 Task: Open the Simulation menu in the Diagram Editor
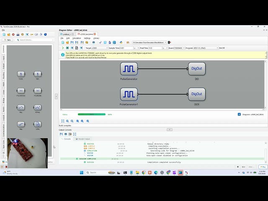click(77, 38)
